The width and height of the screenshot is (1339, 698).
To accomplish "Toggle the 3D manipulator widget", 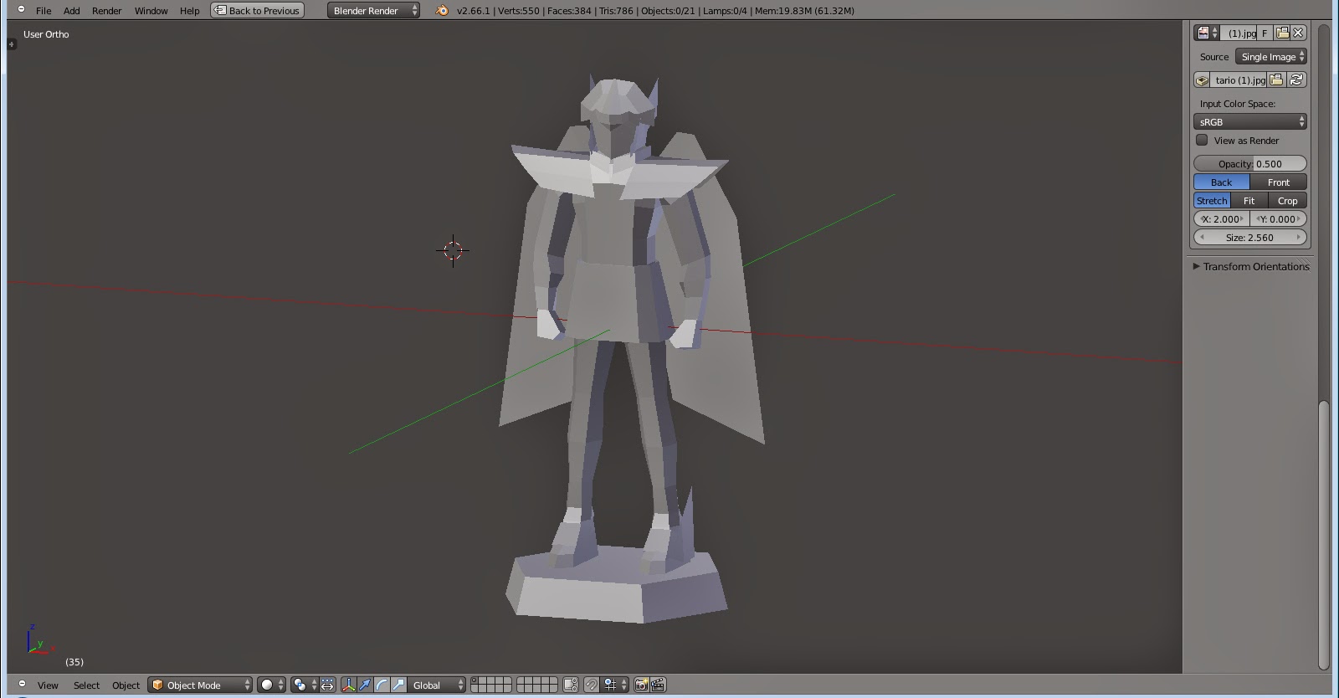I will pyautogui.click(x=348, y=685).
